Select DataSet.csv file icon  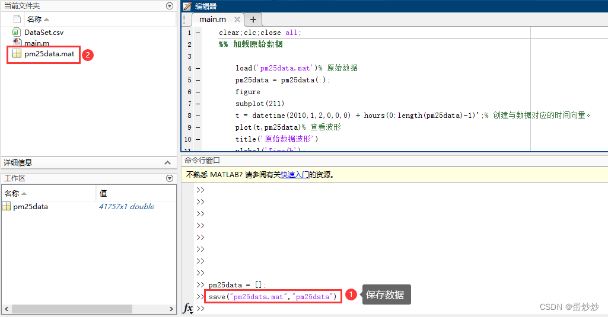click(16, 32)
